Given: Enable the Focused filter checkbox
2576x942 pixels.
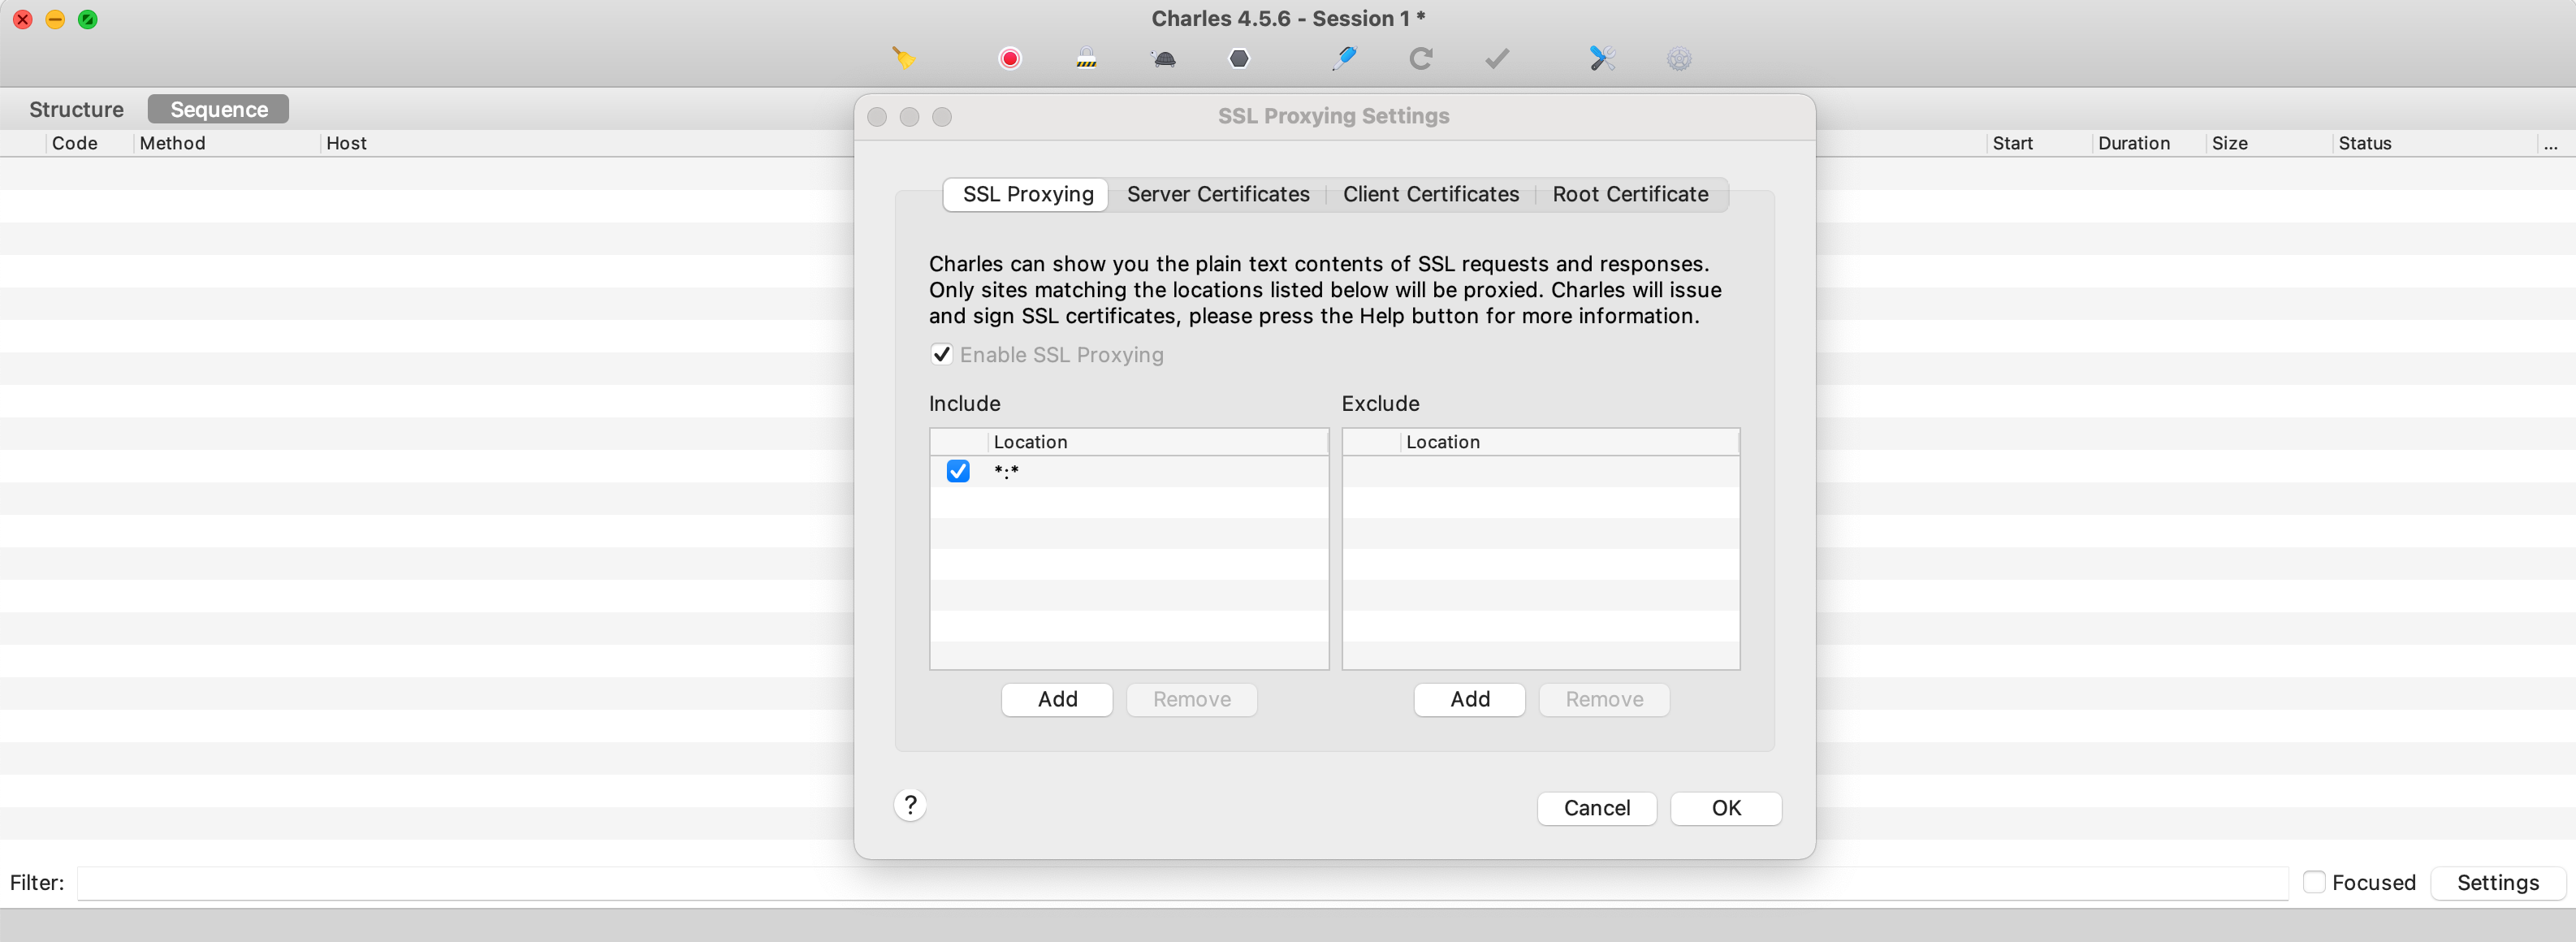Looking at the screenshot, I should [2313, 881].
